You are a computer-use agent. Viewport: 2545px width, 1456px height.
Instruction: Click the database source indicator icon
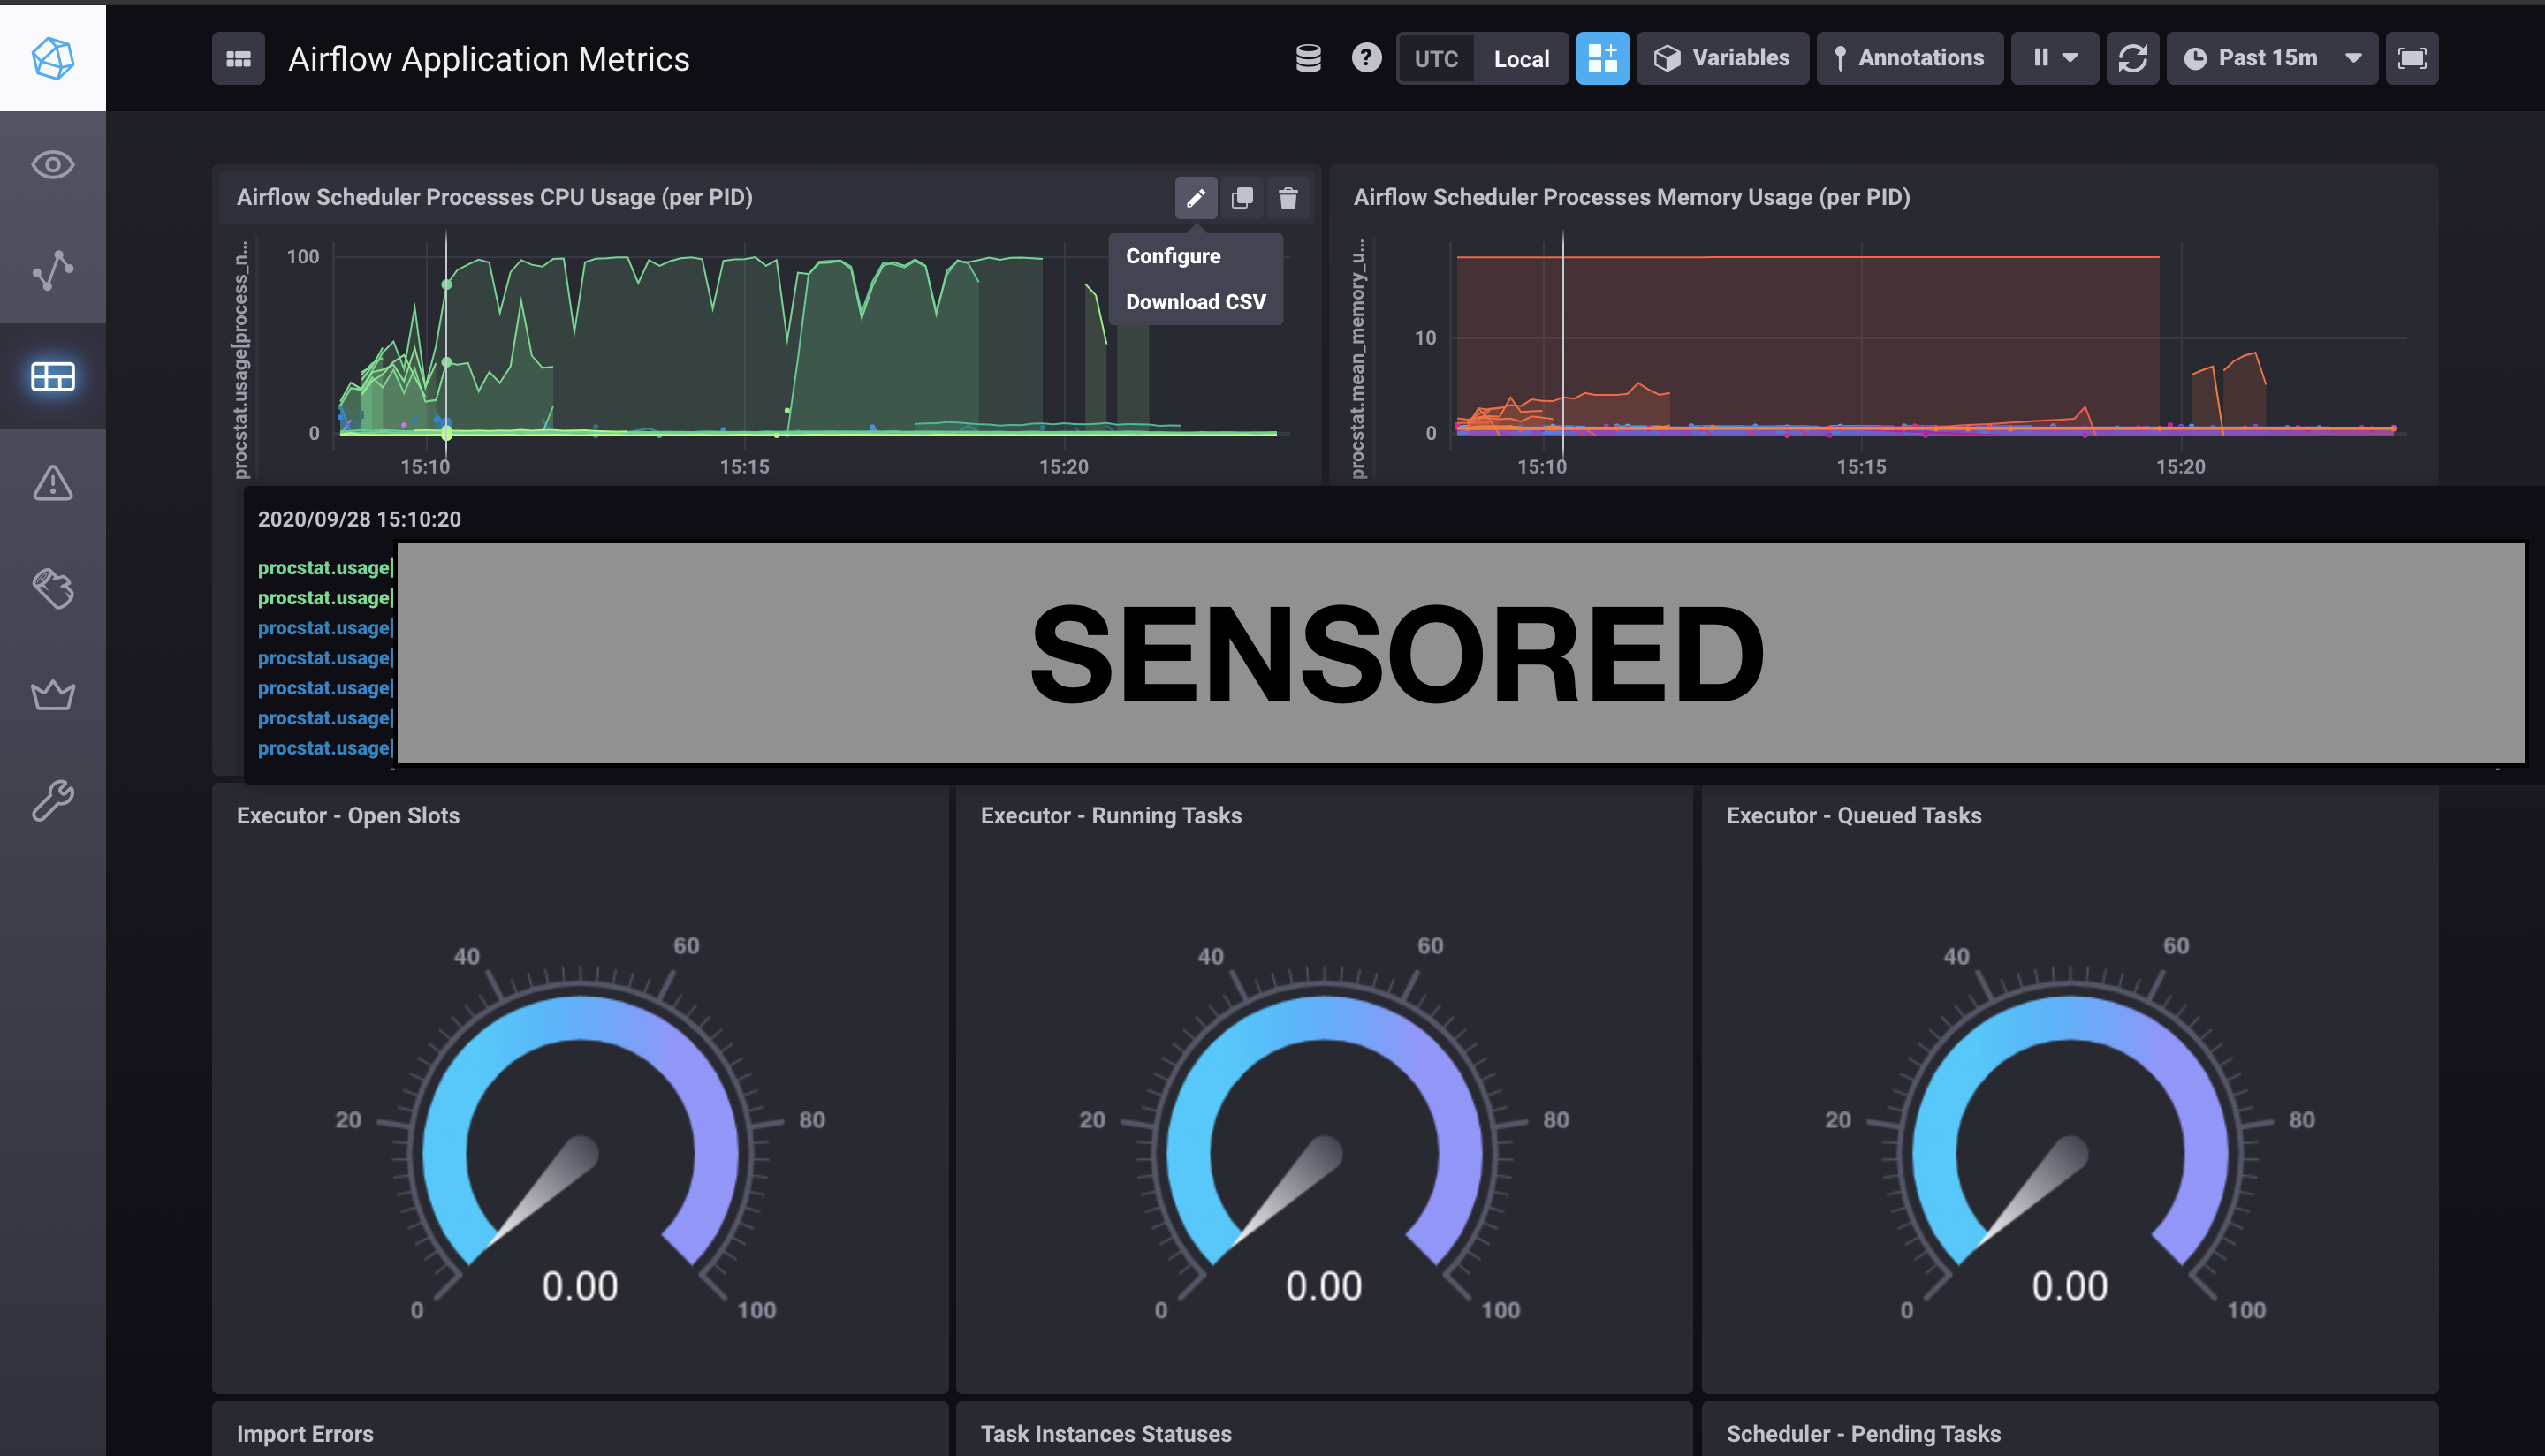[x=1308, y=59]
